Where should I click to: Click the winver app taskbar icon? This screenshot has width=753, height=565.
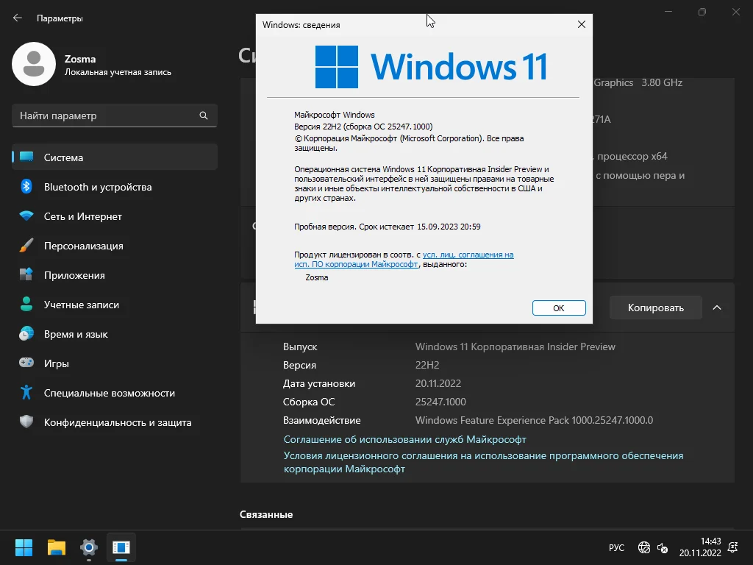pos(121,547)
